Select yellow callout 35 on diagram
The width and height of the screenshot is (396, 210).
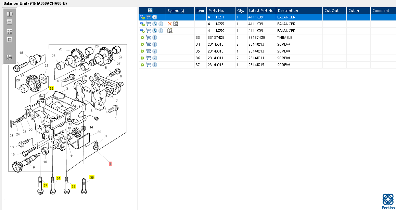click(73, 186)
